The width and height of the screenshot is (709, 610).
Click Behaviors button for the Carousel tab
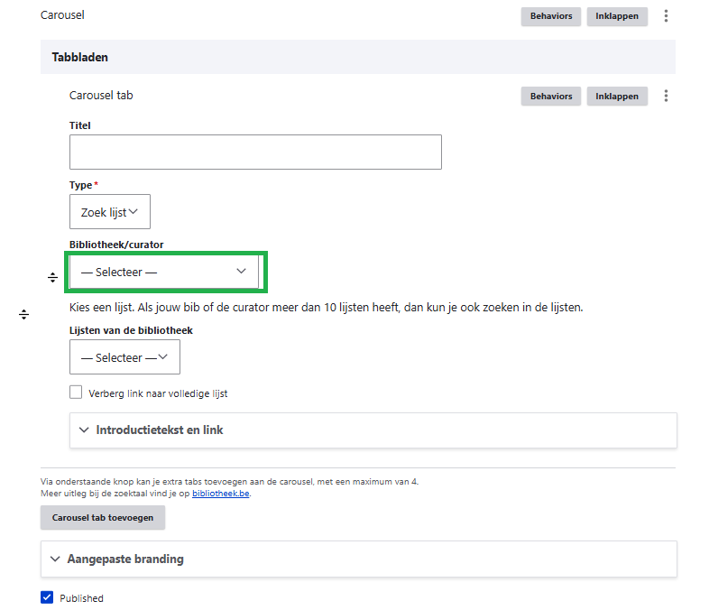(550, 97)
